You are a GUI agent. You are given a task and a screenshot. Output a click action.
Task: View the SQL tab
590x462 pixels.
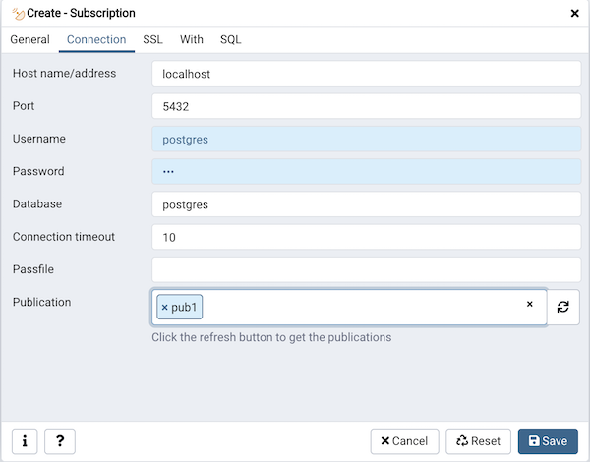pyautogui.click(x=230, y=39)
